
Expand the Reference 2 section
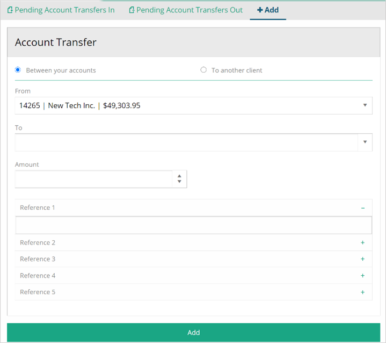click(38, 243)
